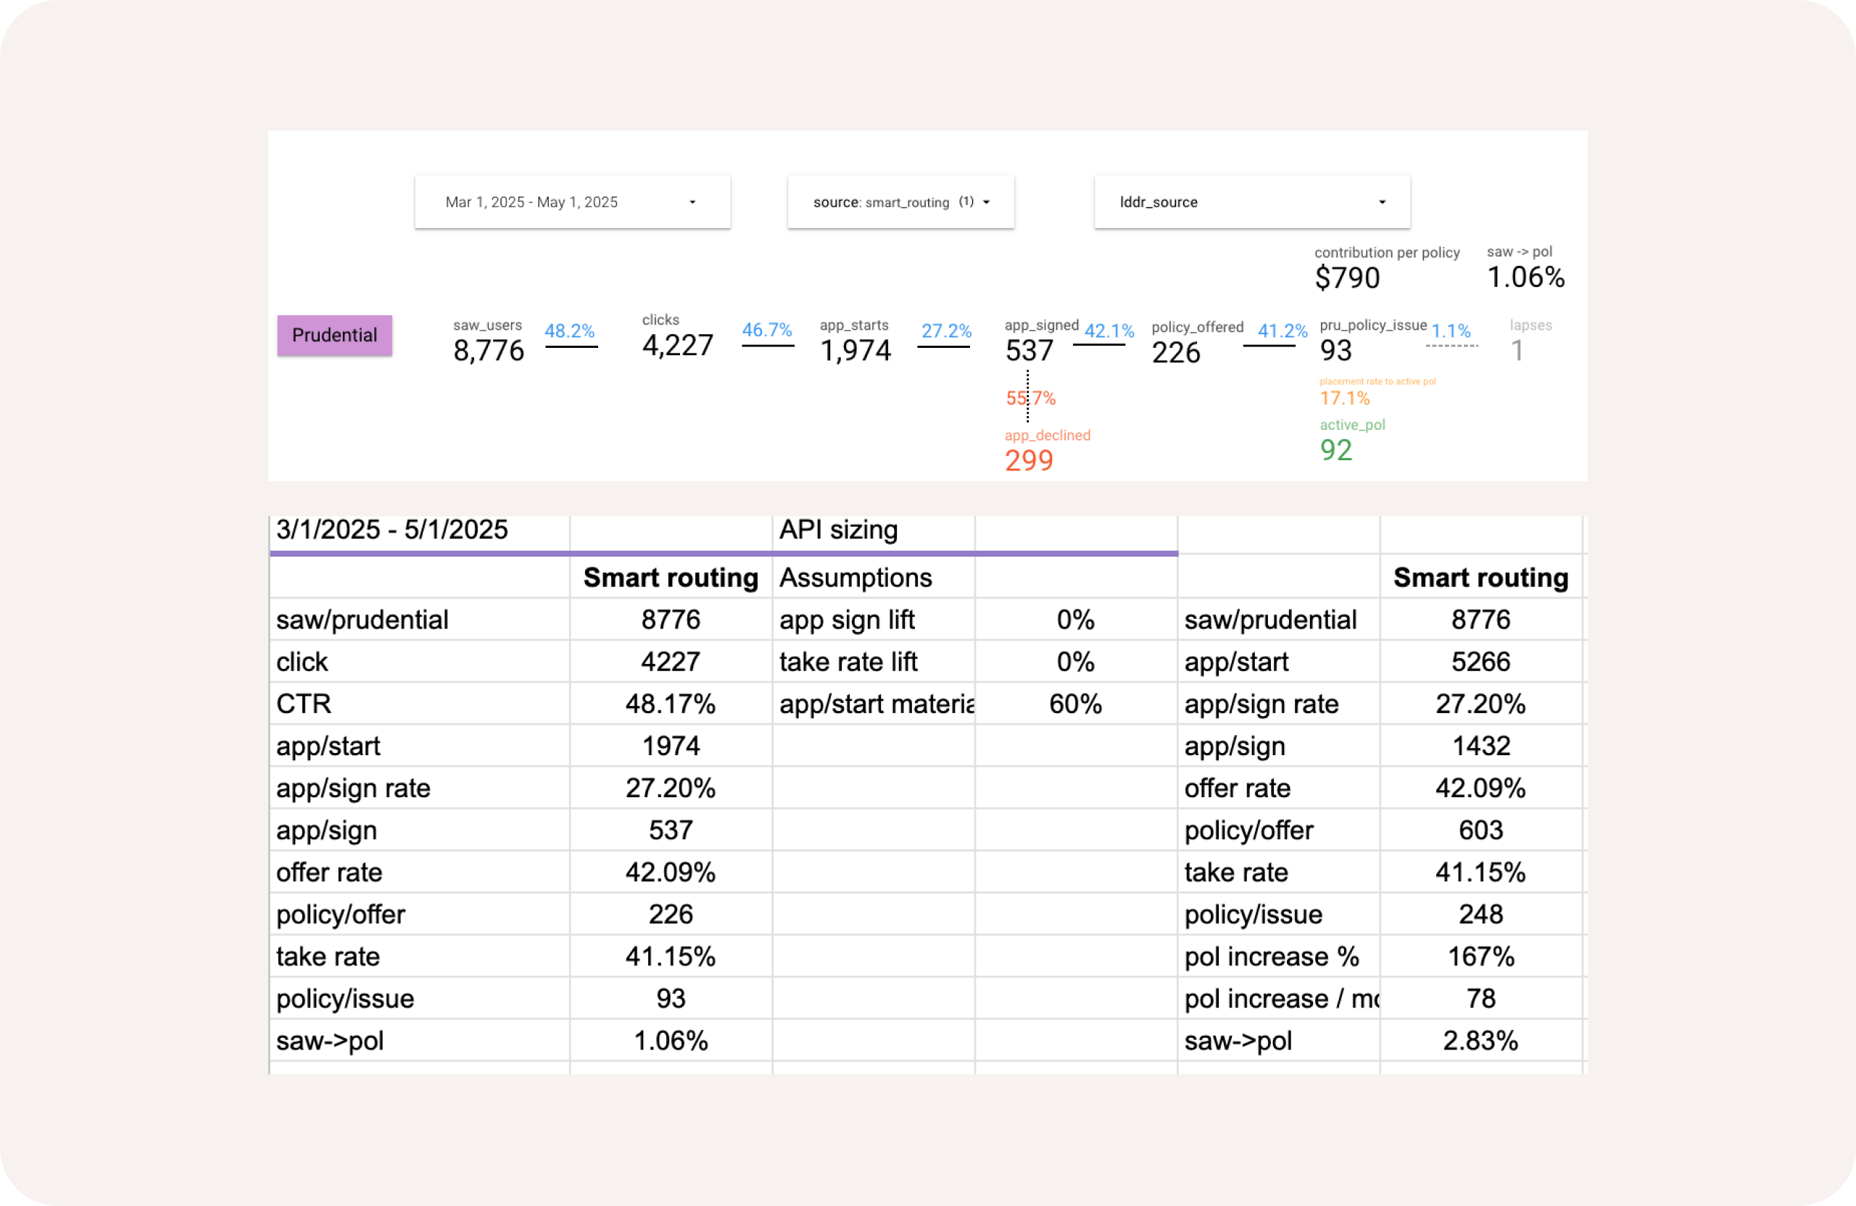Click the pol increase % 167% cell
This screenshot has height=1206, width=1856.
(x=1479, y=957)
